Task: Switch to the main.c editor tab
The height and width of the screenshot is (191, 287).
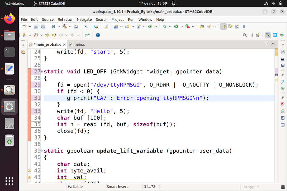Action: point(77,44)
